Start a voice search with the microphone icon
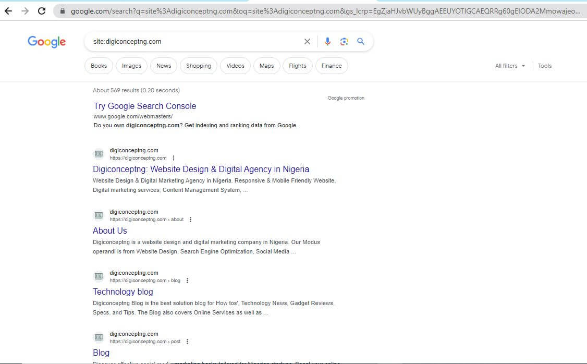This screenshot has width=587, height=364. 327,41
